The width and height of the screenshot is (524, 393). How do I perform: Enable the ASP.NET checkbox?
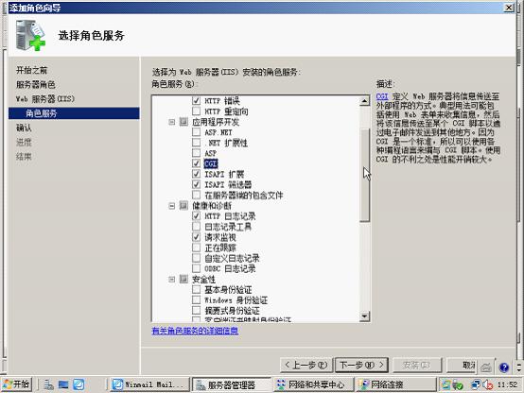click(196, 132)
